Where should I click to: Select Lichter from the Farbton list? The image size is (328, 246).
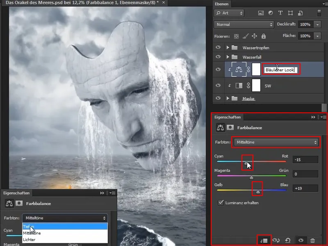(65, 239)
